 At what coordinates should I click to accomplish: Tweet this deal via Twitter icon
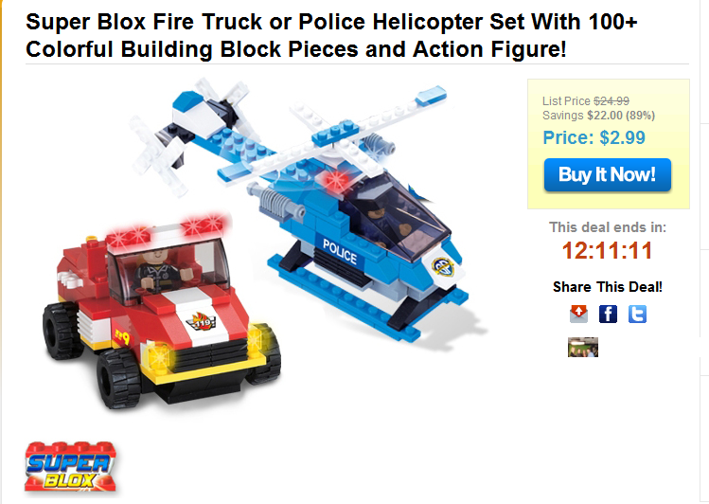pos(637,314)
